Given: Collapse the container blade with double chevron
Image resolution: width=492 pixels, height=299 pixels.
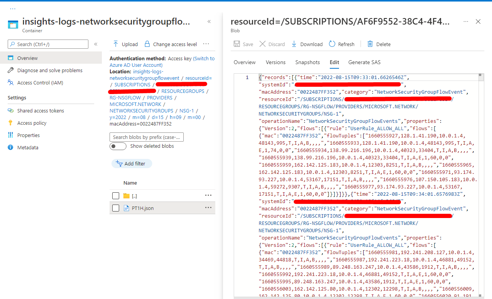Looking at the screenshot, I should pyautogui.click(x=209, y=21).
